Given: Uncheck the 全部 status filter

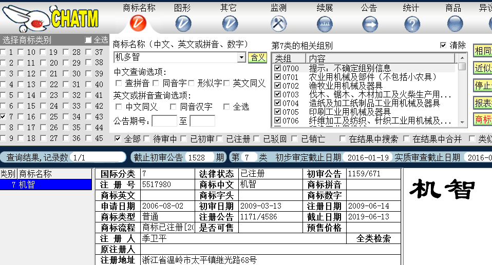Looking at the screenshot, I should (x=118, y=139).
